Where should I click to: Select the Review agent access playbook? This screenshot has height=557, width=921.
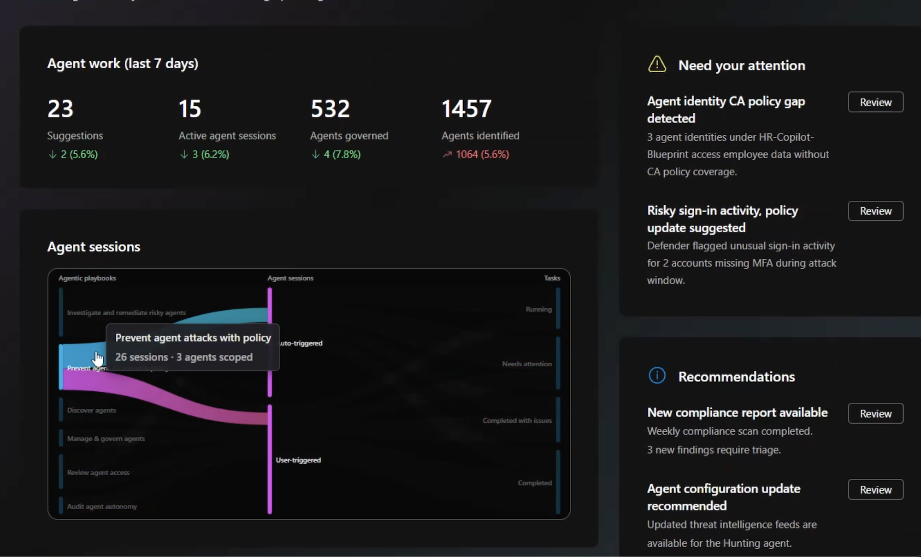pyautogui.click(x=98, y=473)
